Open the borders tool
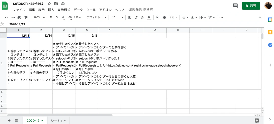This screenshot has height=124, width=274. pos(164,18)
